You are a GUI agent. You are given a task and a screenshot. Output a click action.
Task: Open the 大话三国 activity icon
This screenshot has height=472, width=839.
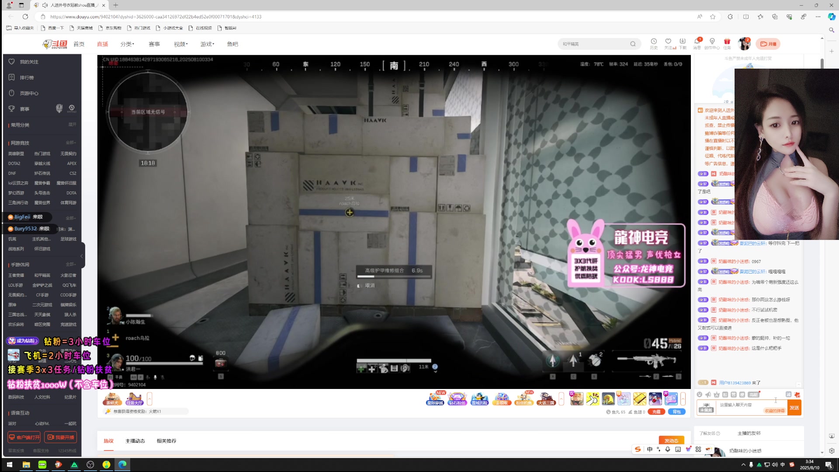tap(546, 399)
